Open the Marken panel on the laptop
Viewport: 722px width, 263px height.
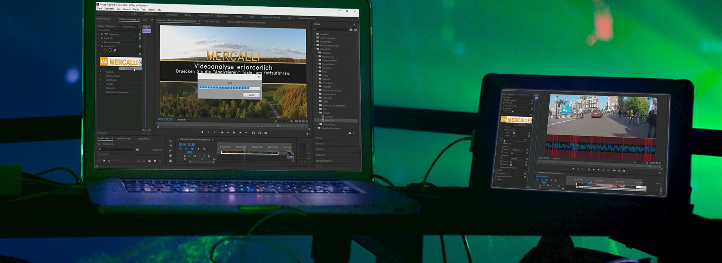pos(319,138)
